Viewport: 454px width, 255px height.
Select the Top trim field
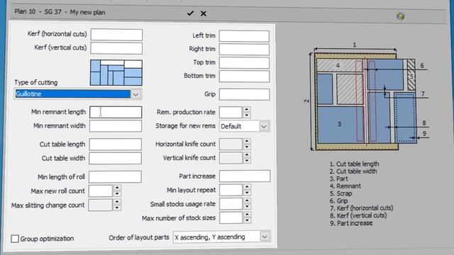[x=244, y=63]
